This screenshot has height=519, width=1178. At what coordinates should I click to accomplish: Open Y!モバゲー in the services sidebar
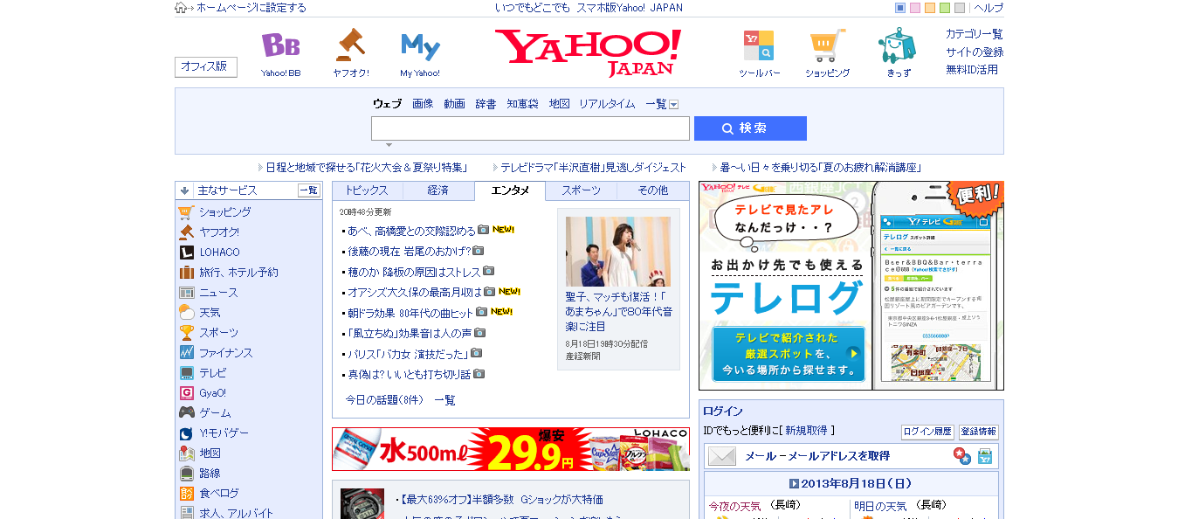[224, 433]
